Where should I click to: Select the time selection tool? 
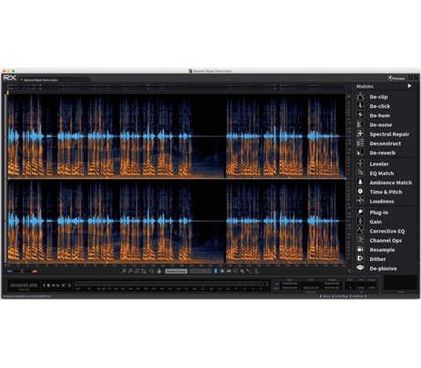click(x=216, y=271)
